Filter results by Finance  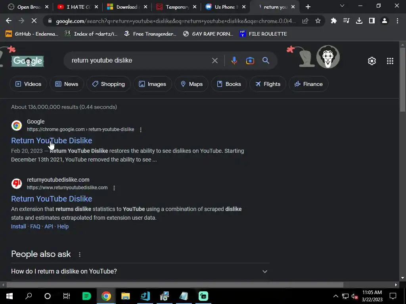pos(308,84)
